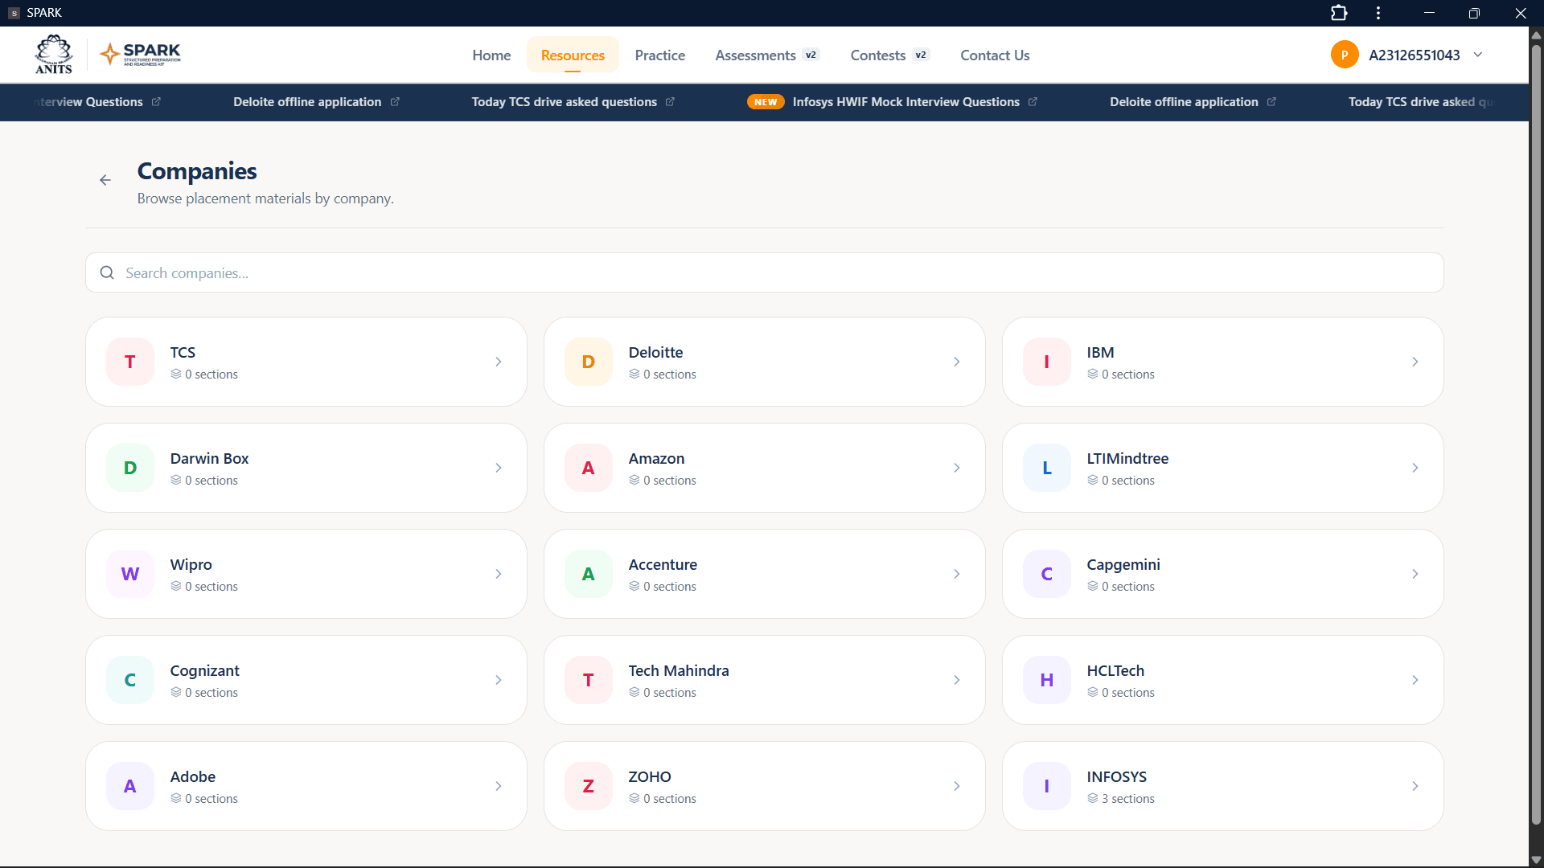
Task: Click the back arrow beside Companies
Action: (105, 180)
